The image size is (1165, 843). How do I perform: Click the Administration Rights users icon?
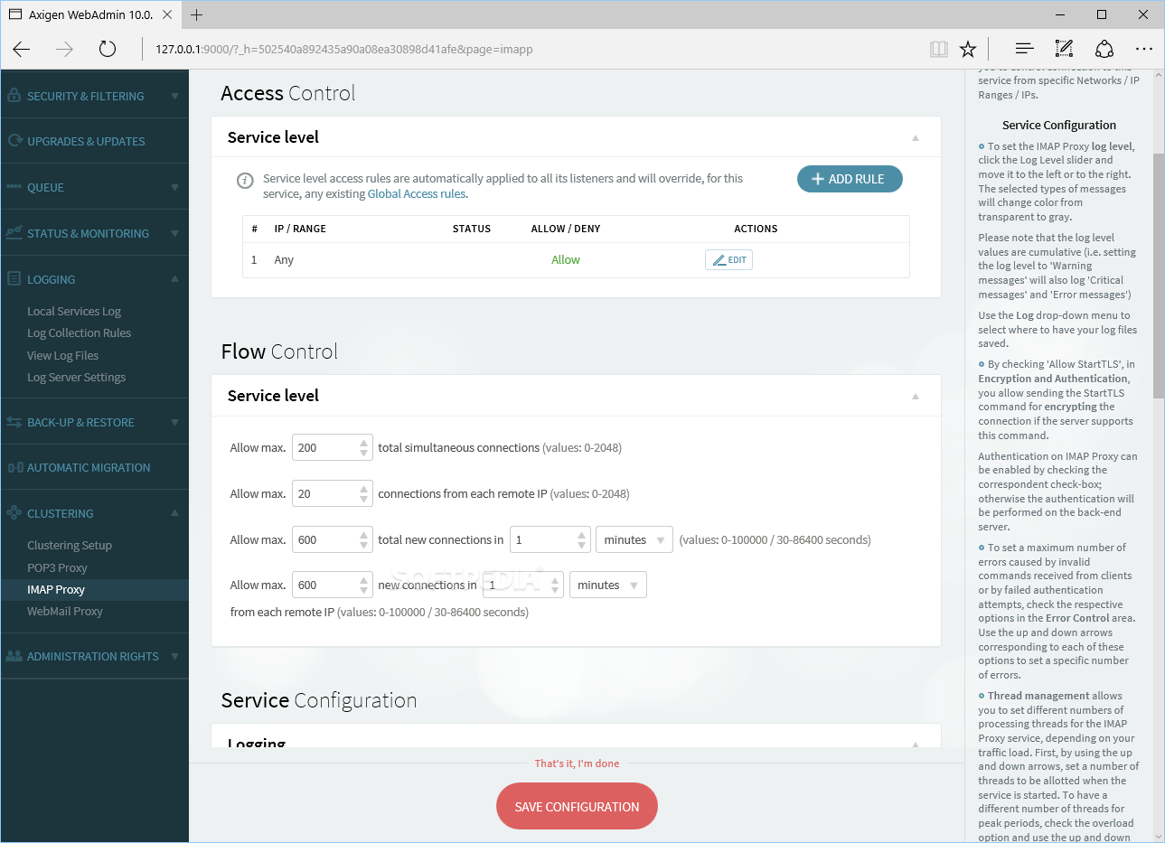(x=14, y=656)
